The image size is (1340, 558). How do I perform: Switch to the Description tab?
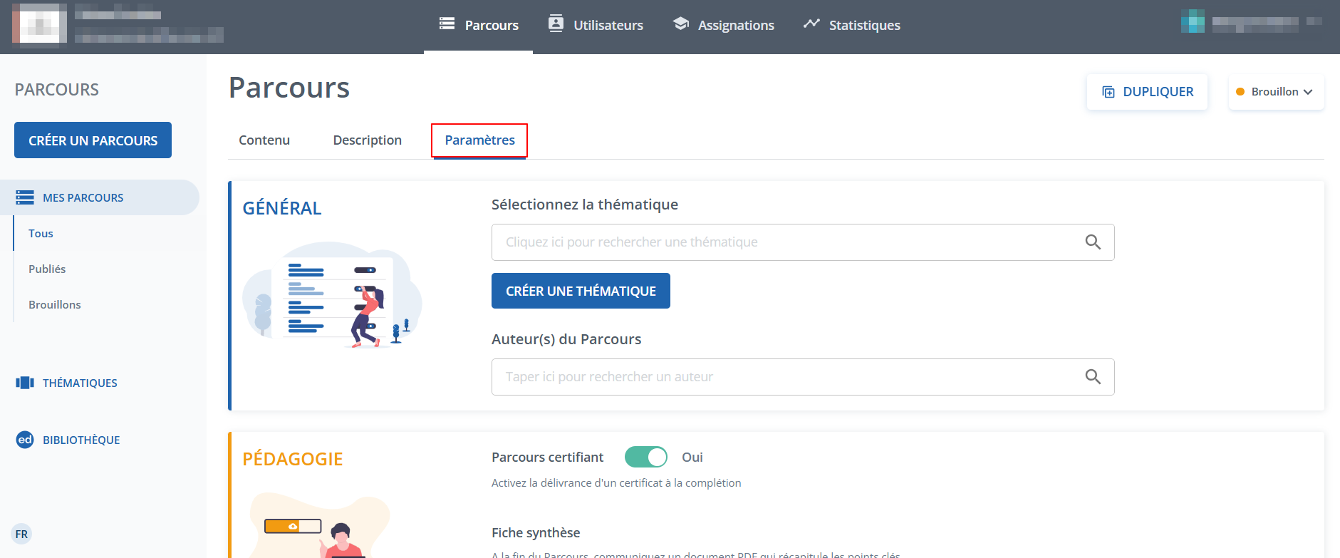(367, 140)
